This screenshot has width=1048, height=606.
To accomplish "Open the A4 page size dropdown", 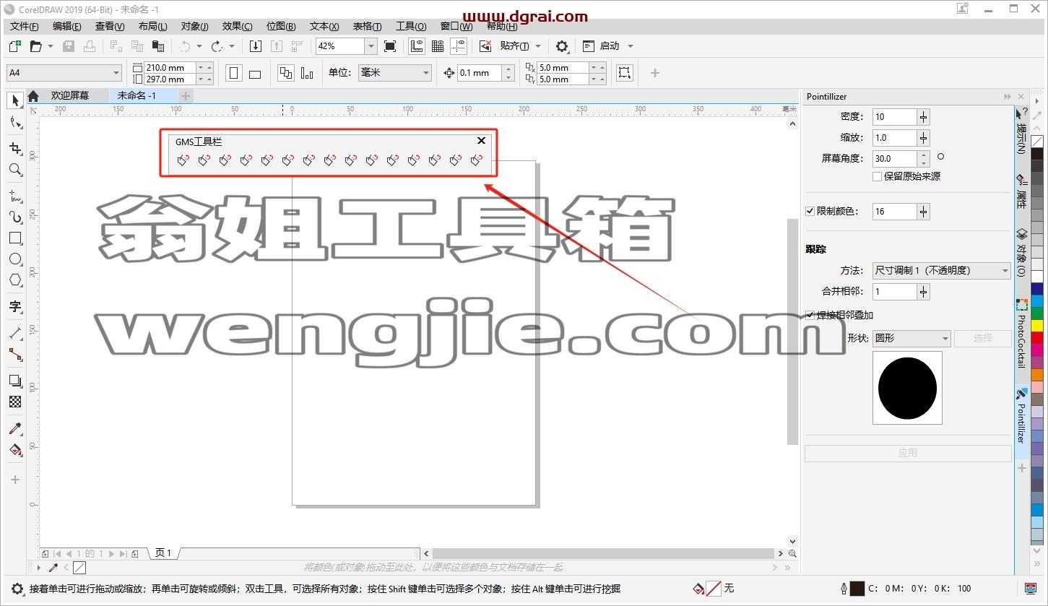I will (64, 73).
